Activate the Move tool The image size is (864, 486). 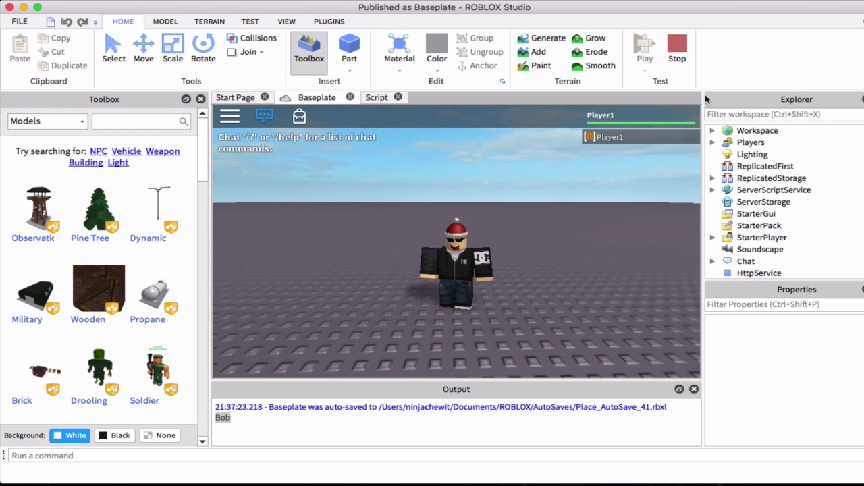click(143, 49)
